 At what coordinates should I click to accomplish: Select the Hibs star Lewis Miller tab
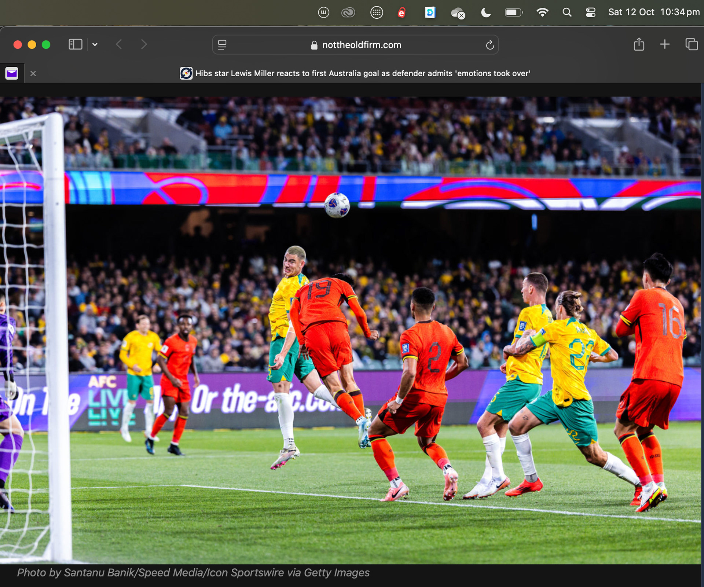(x=355, y=73)
